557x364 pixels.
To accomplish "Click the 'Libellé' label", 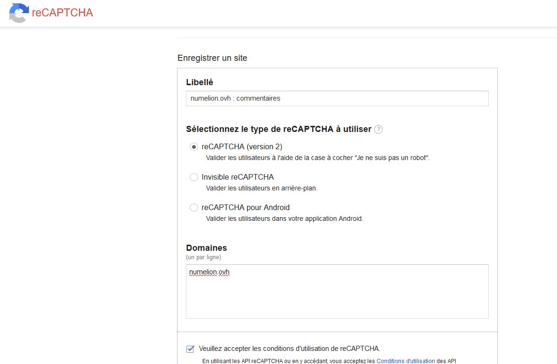I will point(200,82).
